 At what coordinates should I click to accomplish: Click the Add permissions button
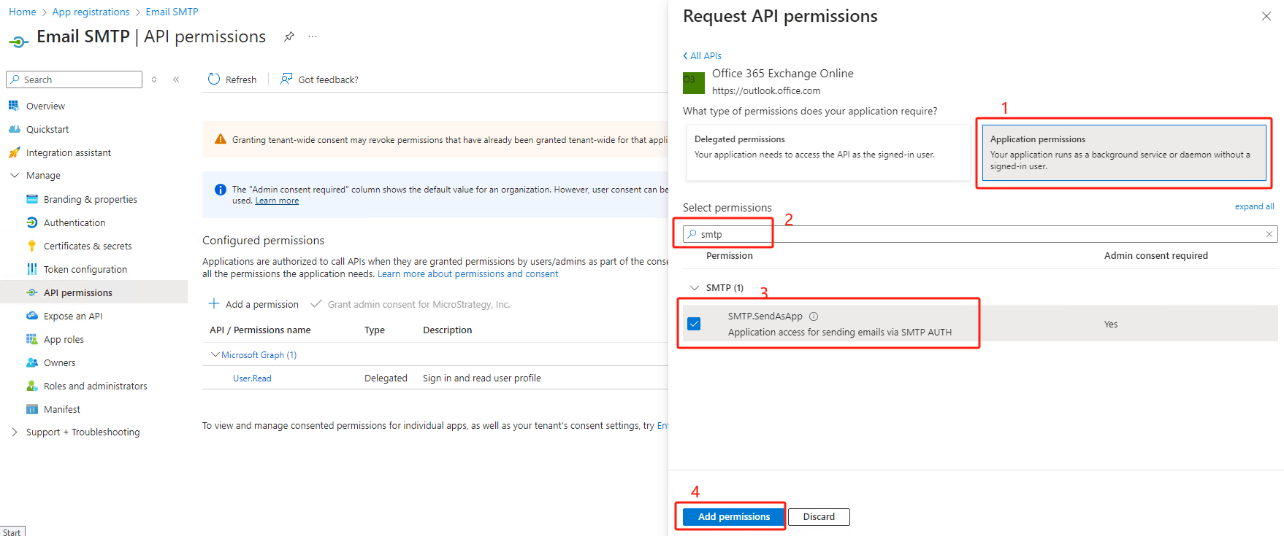(733, 516)
